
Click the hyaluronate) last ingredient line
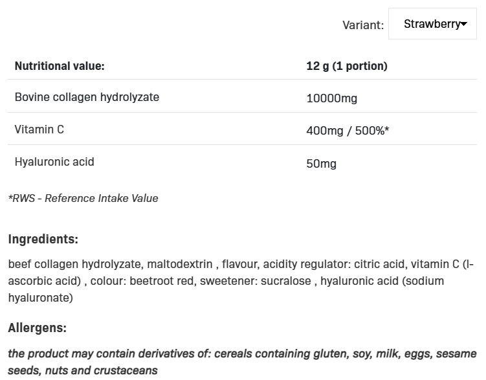point(41,298)
